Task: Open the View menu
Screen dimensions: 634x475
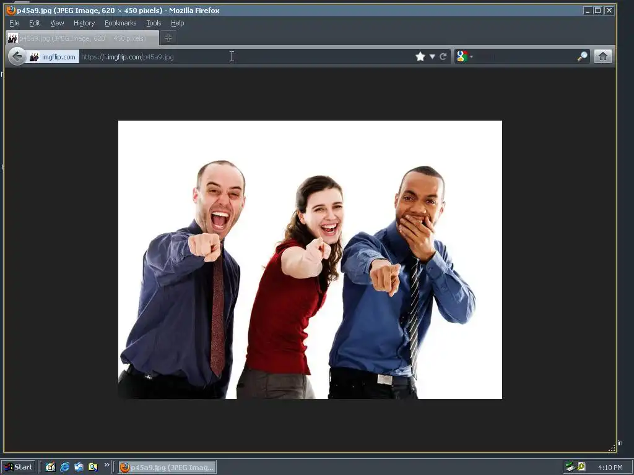Action: [x=57, y=23]
